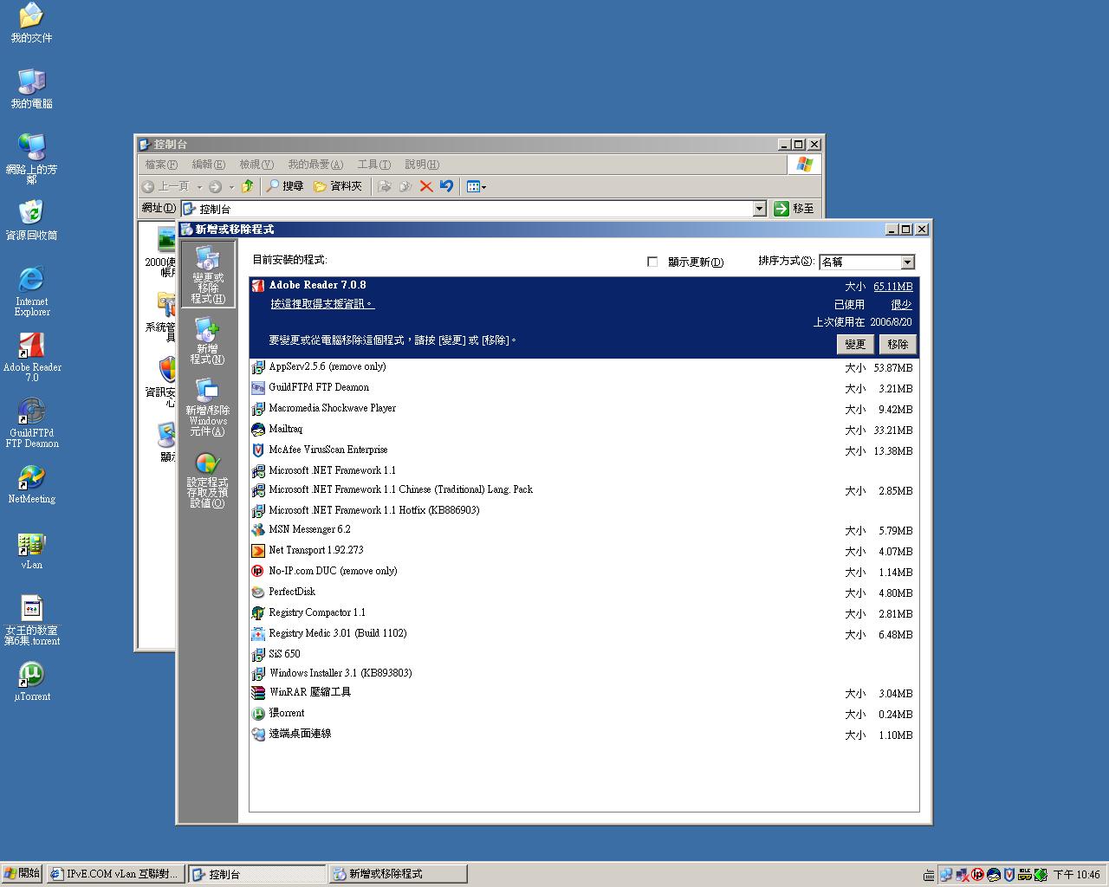The image size is (1109, 887).
Task: Open the 檔案 menu in 控制台
Action: tap(161, 165)
